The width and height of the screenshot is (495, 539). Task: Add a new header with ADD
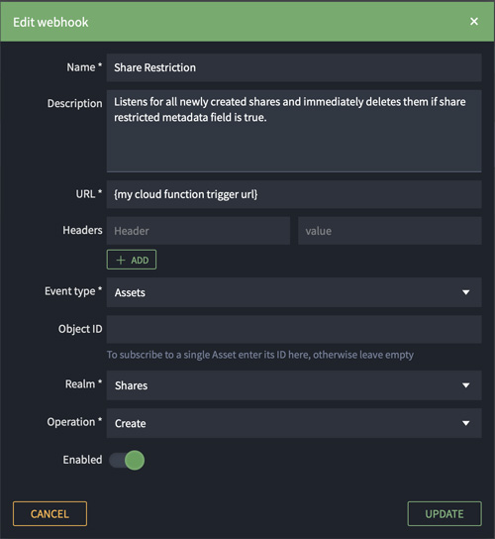[132, 260]
